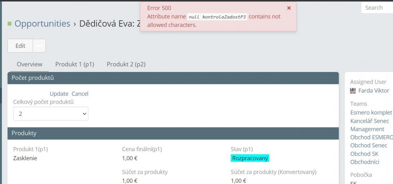Click the Update link
Viewport: 393px width, 184px height.
59,94
